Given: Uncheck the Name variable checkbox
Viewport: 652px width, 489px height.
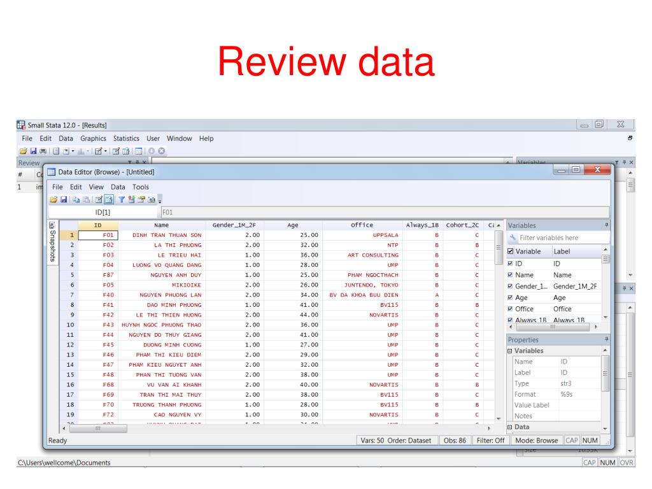Looking at the screenshot, I should coord(510,275).
